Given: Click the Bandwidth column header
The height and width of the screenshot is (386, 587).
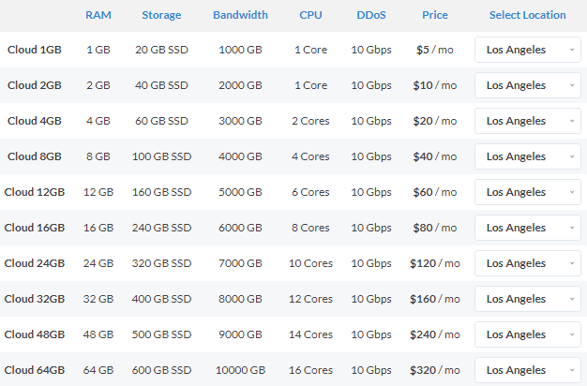Looking at the screenshot, I should [x=240, y=15].
